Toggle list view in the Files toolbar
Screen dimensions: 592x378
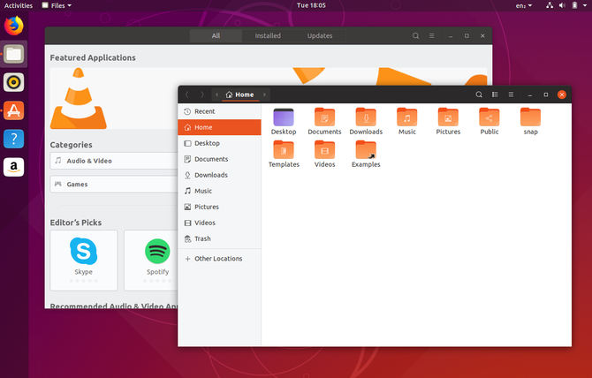click(x=496, y=94)
